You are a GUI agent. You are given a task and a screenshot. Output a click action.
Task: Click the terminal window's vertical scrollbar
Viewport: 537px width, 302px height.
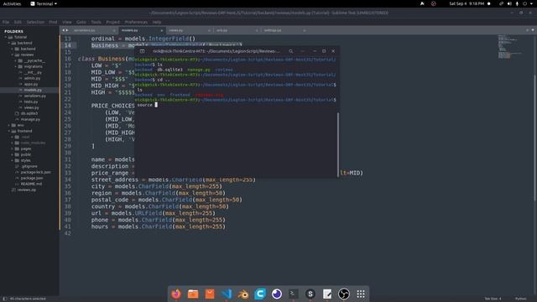337,144
